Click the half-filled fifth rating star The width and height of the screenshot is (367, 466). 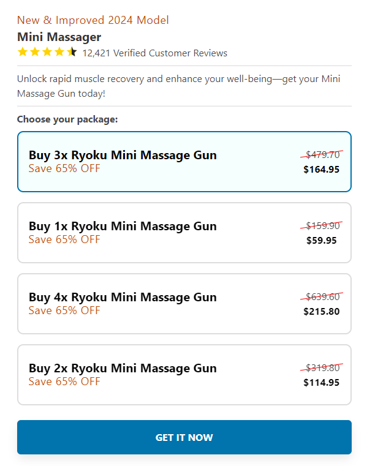tap(72, 52)
